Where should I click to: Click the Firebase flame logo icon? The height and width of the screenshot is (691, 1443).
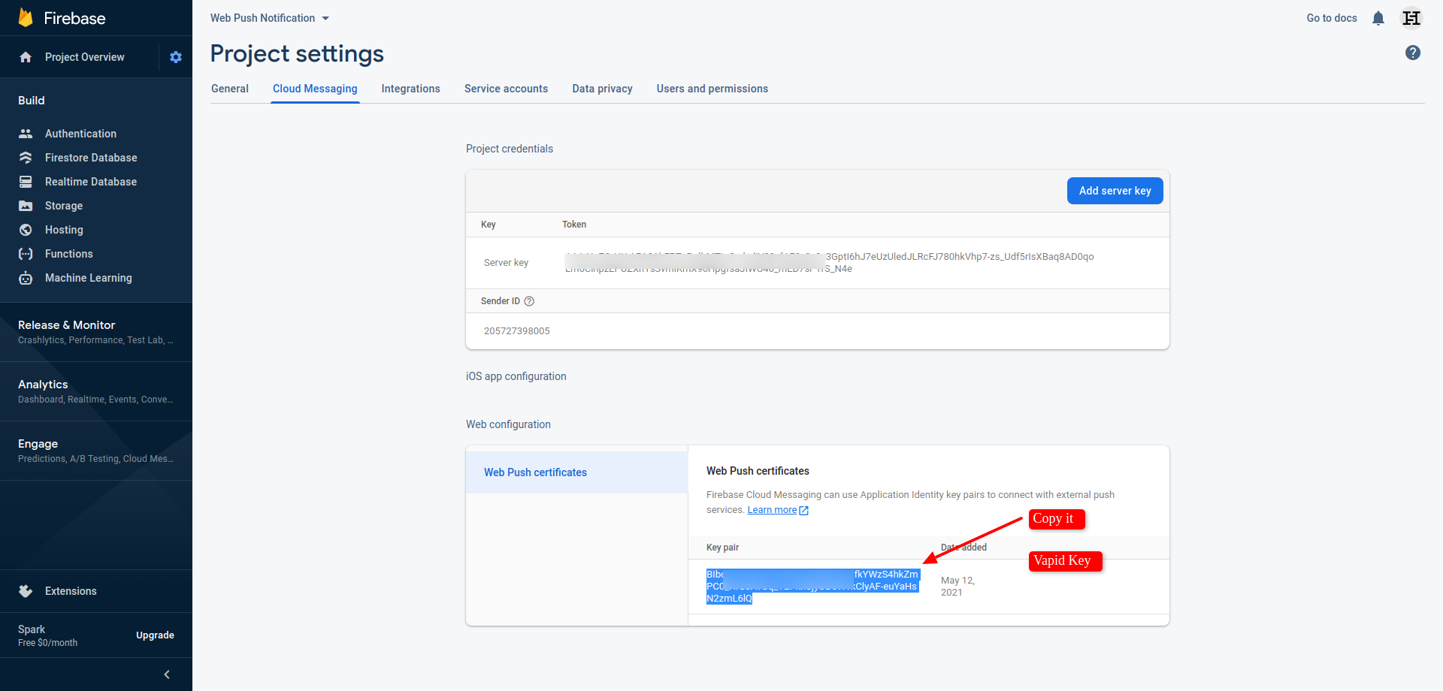(26, 17)
